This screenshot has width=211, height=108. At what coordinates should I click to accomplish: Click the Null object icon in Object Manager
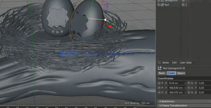(x=162, y=5)
